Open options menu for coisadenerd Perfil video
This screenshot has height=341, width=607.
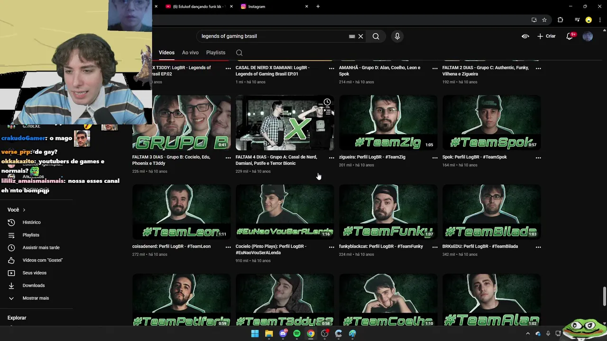click(x=228, y=247)
